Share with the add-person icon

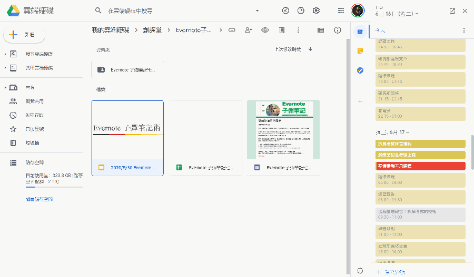pos(249,30)
